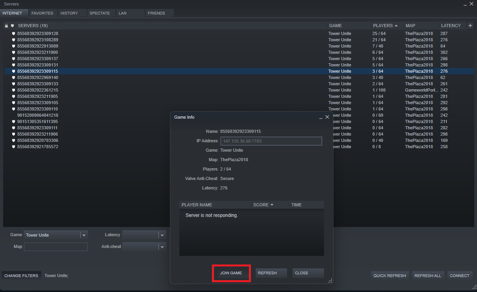This screenshot has width=477, height=292.
Task: Click shield icon of server 85568392922361215
Action: click(x=14, y=90)
